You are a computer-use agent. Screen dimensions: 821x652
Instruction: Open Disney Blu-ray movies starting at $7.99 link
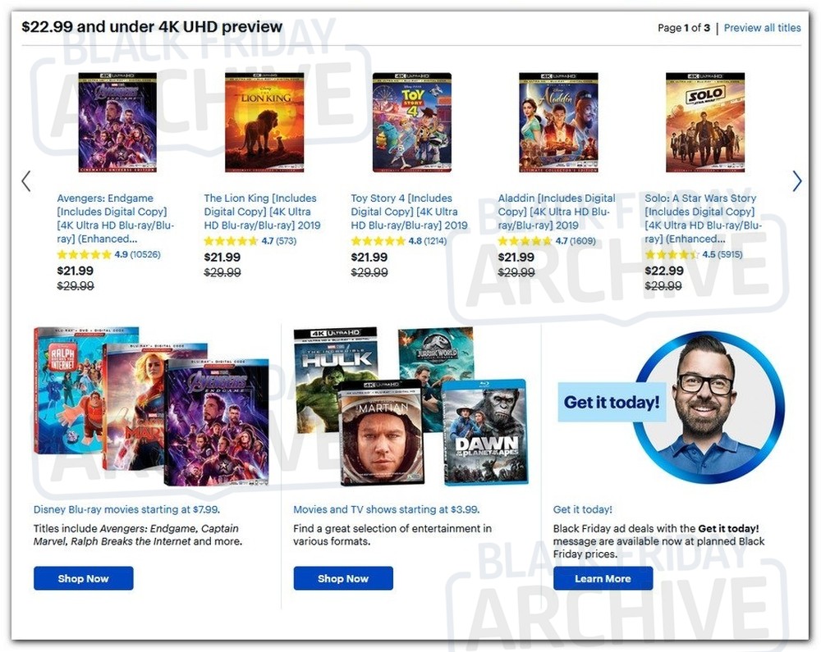click(x=126, y=509)
